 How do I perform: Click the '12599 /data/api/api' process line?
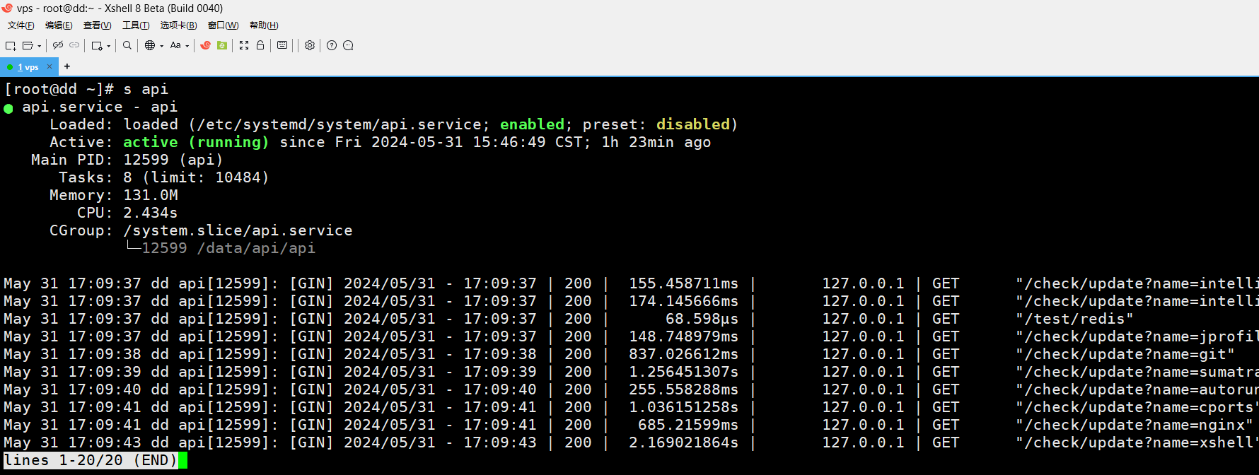(x=228, y=248)
